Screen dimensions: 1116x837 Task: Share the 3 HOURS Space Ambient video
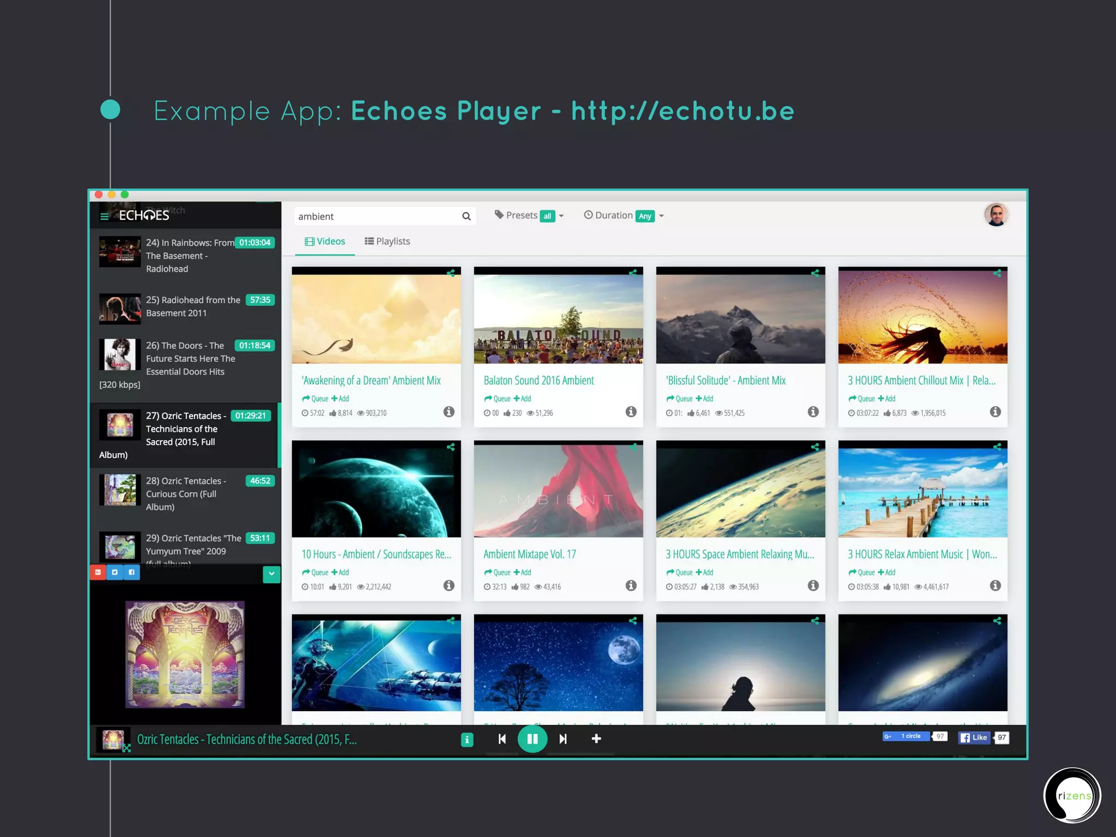tap(815, 447)
